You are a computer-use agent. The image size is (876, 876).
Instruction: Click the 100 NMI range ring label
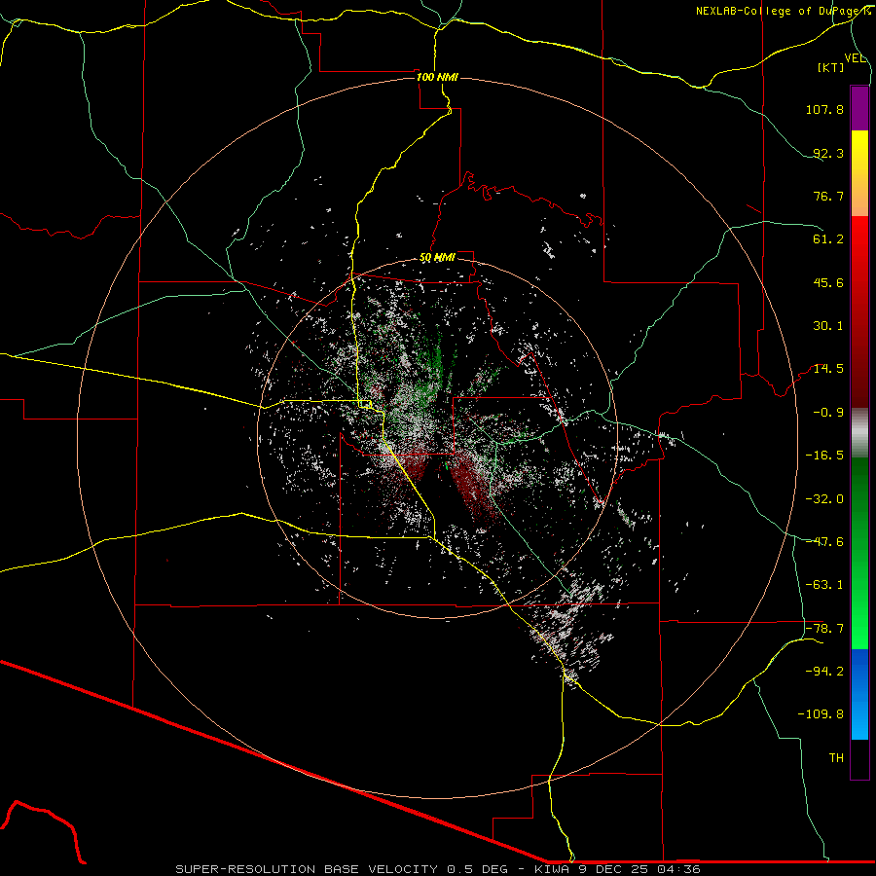point(437,77)
